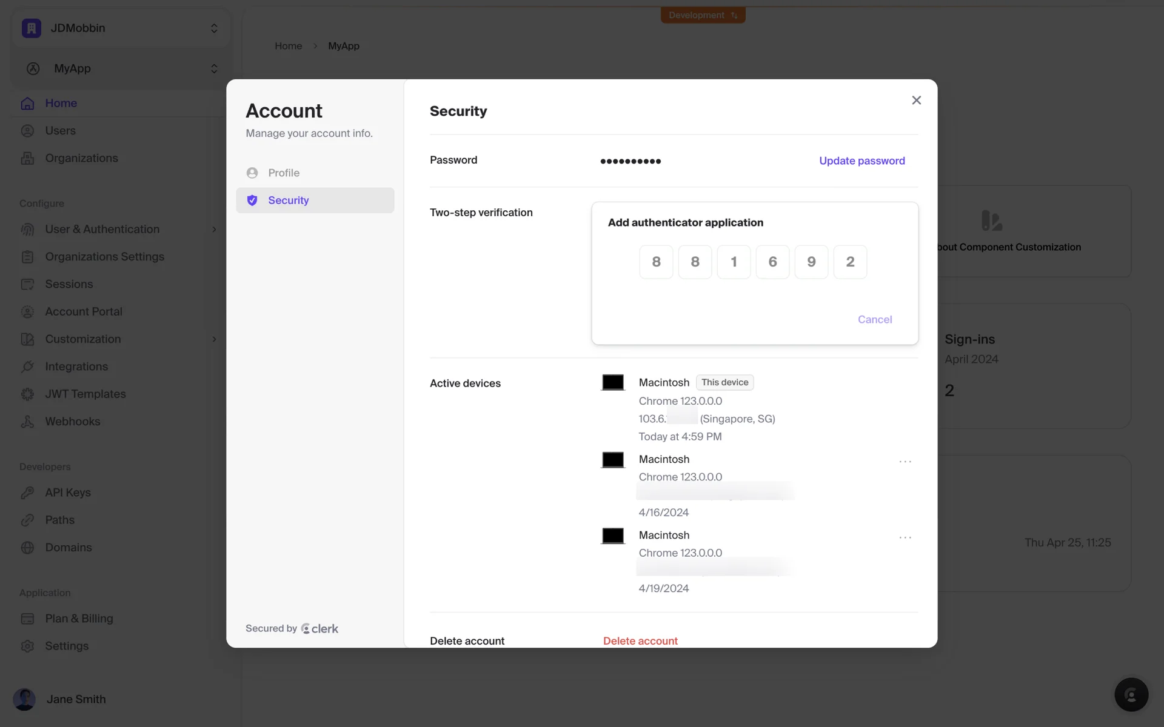Select the Security tab

tap(289, 201)
